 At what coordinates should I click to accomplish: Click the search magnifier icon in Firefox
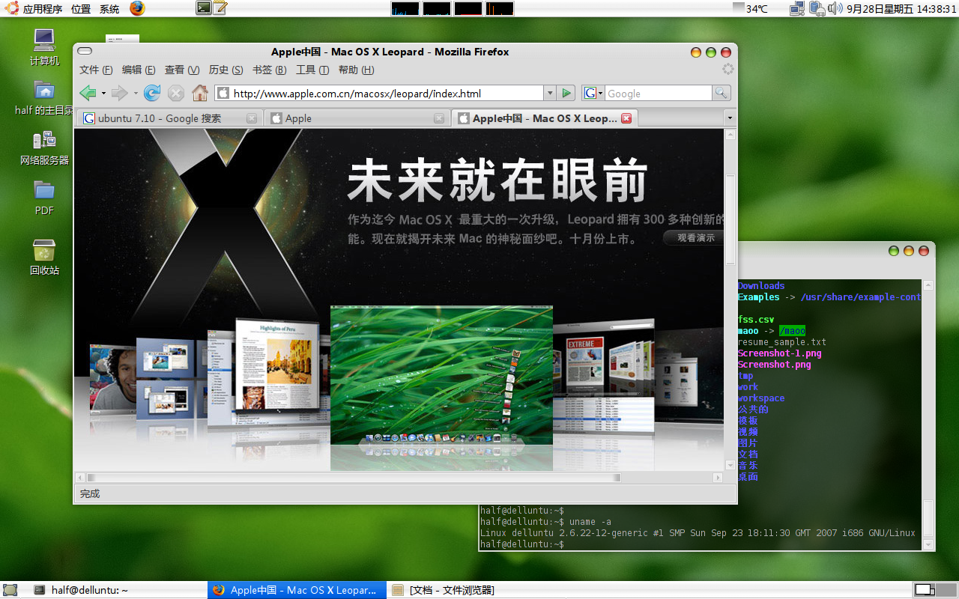[x=721, y=93]
